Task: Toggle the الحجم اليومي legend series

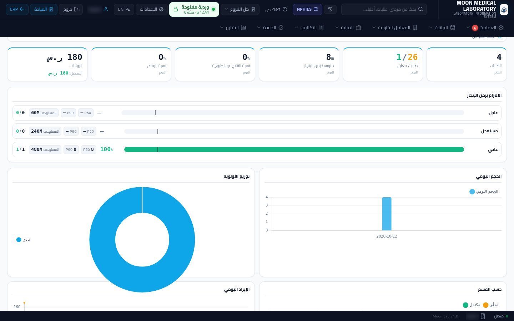Action: pos(484,192)
